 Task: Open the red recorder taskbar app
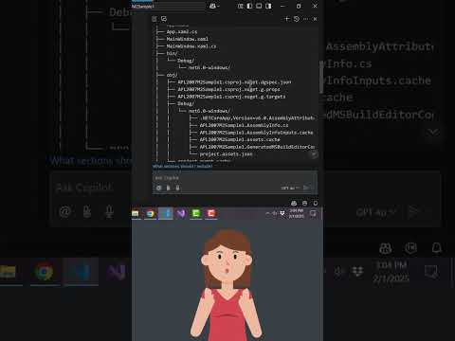coord(211,214)
